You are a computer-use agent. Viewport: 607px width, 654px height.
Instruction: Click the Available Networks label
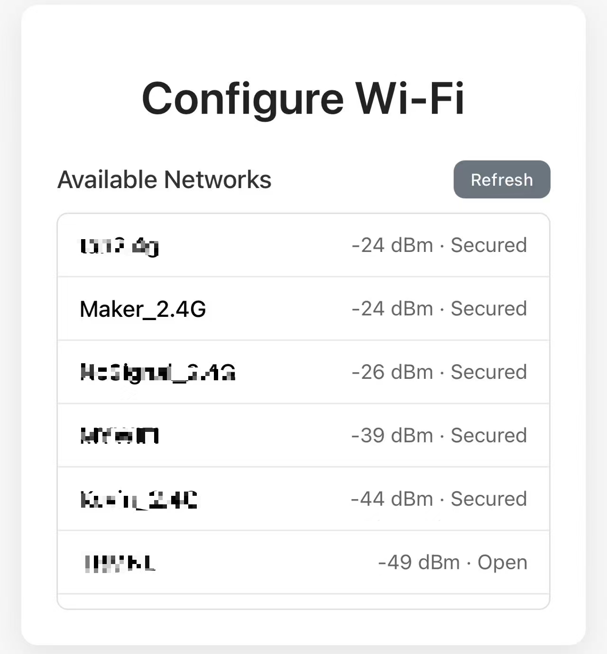click(164, 179)
